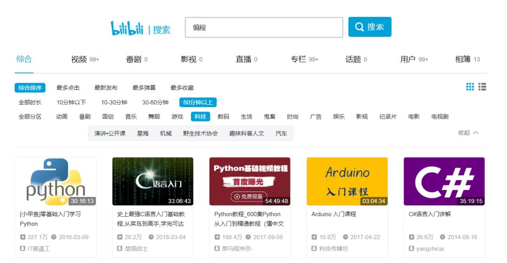The height and width of the screenshot is (263, 507).
Task: Open the 用户 results tab
Action: coord(414,59)
